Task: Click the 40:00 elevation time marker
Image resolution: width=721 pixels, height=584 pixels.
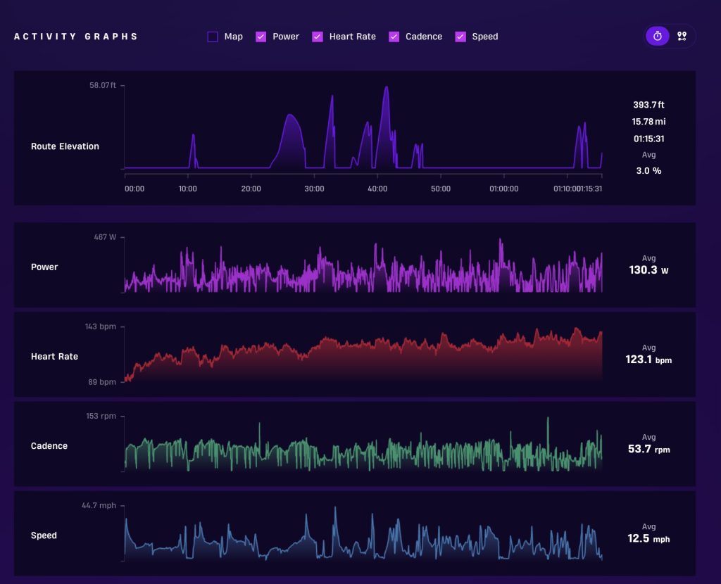Action: coord(377,189)
